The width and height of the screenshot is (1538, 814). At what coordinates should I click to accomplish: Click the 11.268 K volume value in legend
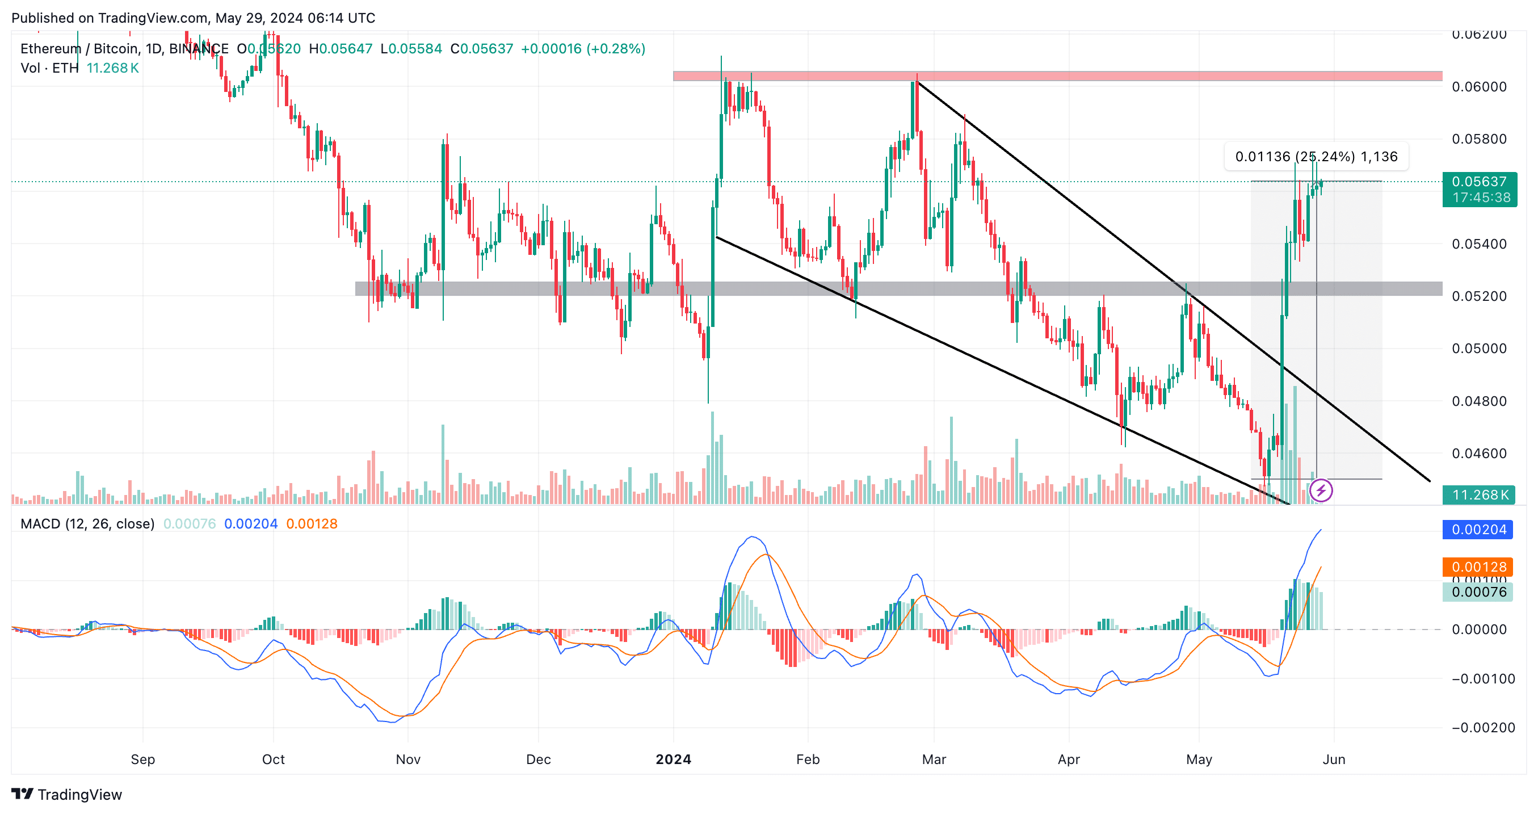pos(113,68)
